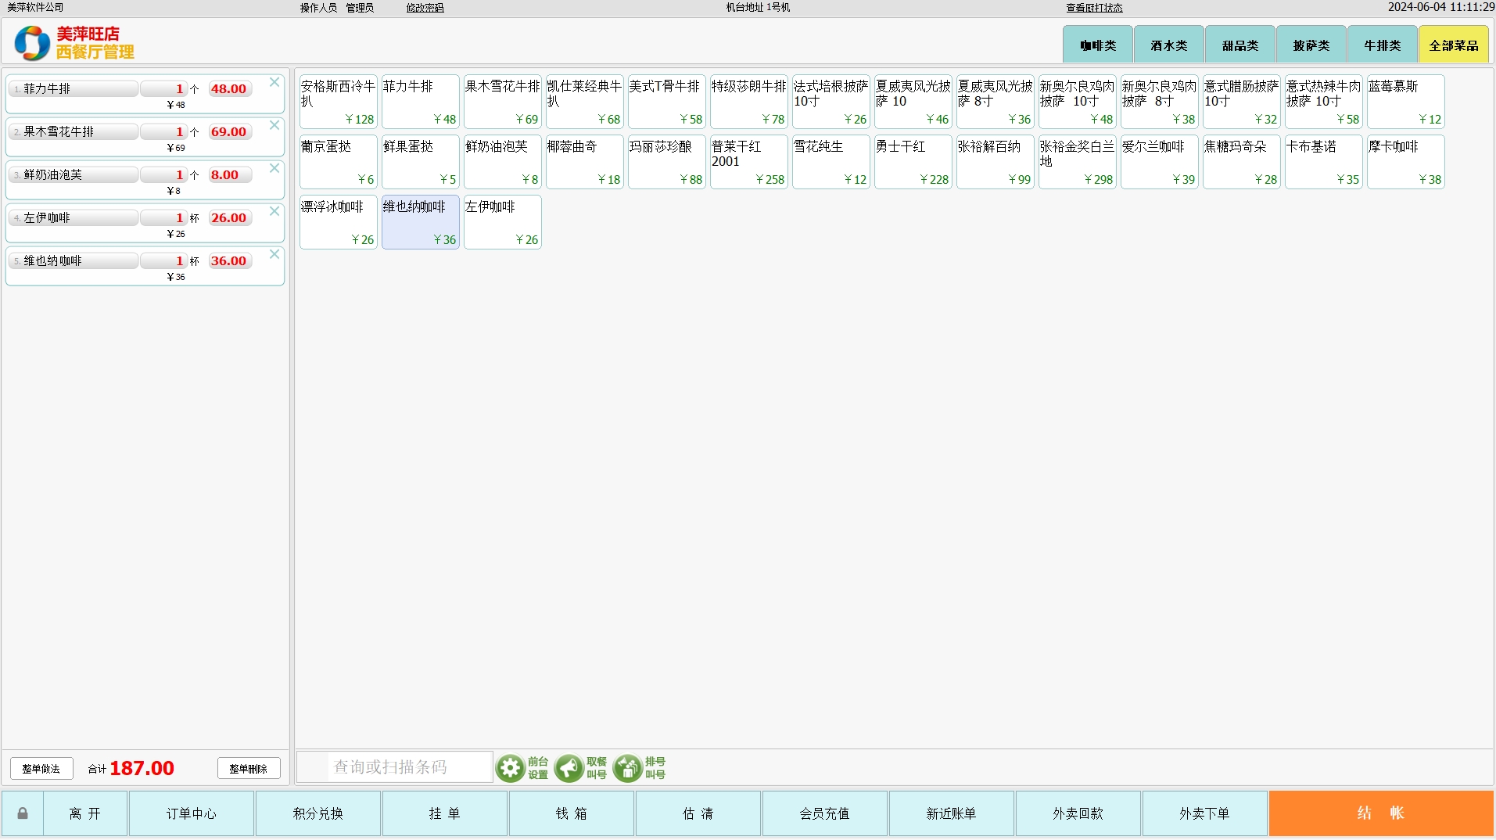Remove 维也纳咖啡 order item
1496x840 pixels.
pyautogui.click(x=274, y=254)
